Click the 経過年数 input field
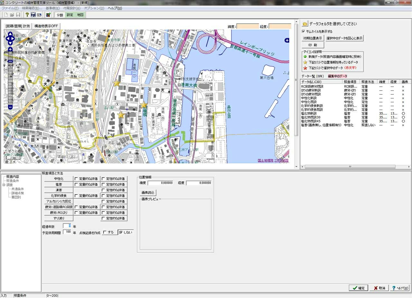Screen dimensions: 412x298 coord(67,226)
